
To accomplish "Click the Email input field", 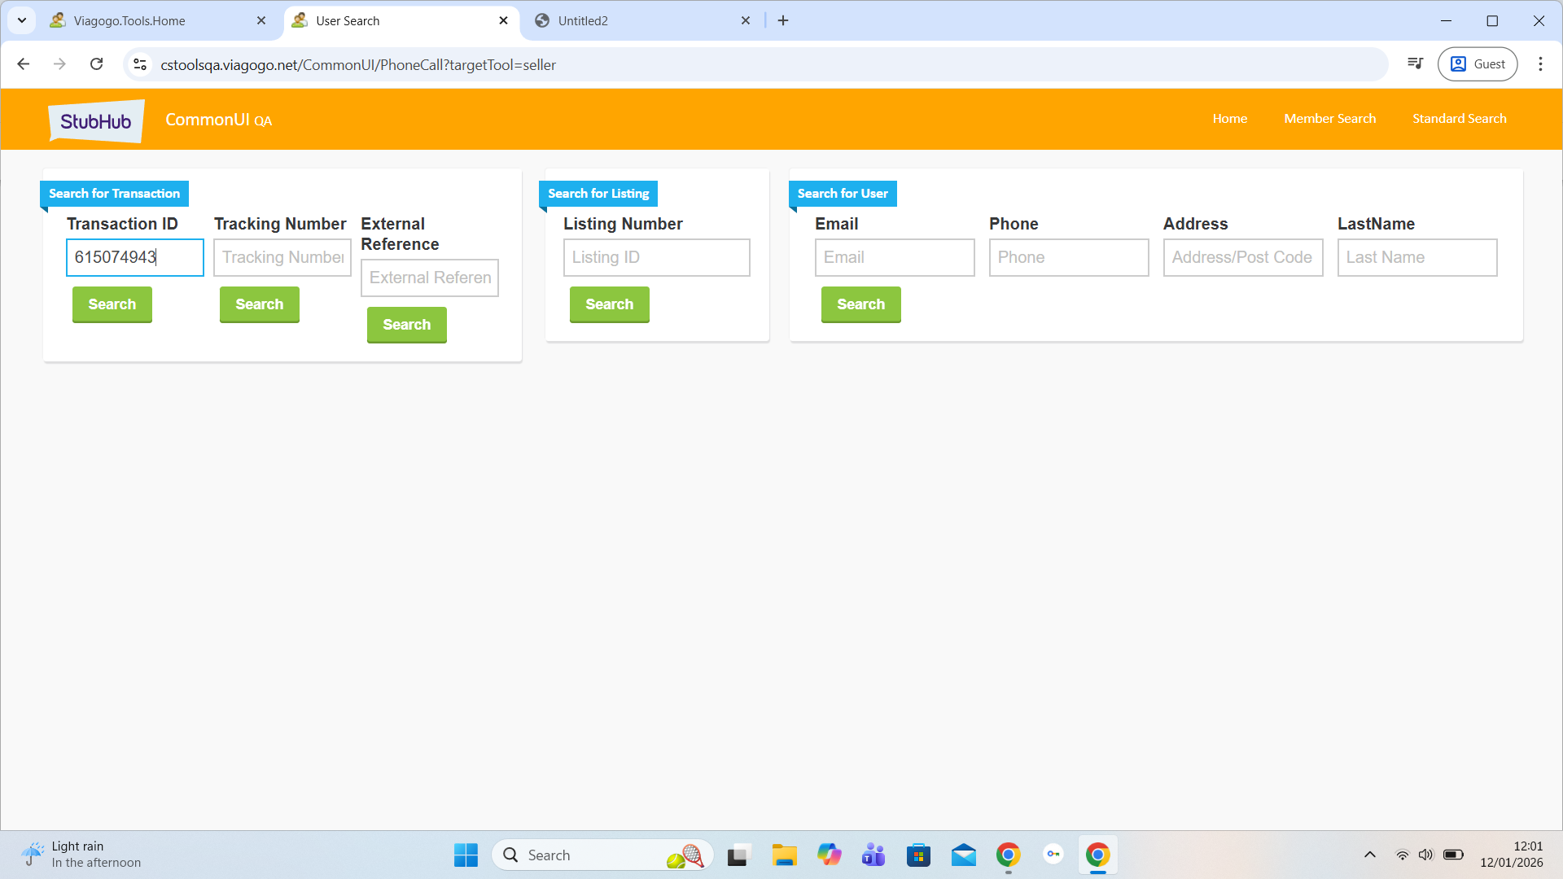I will point(894,257).
